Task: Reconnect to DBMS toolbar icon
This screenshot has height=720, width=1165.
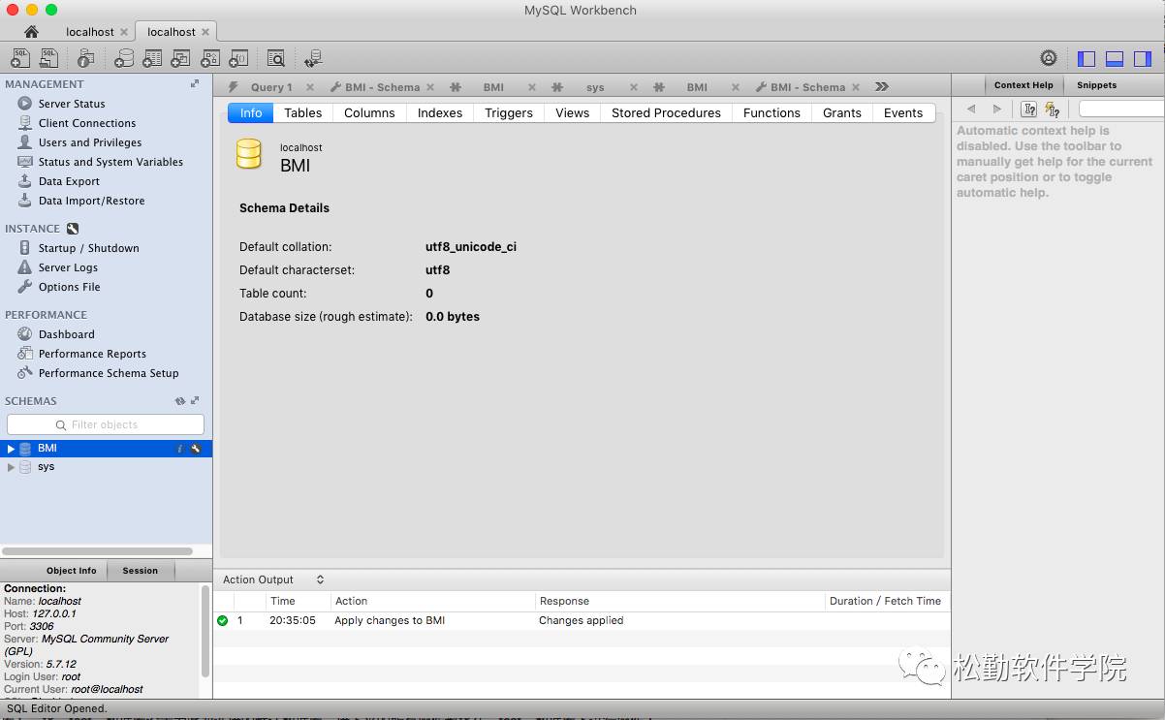Action: click(x=313, y=58)
